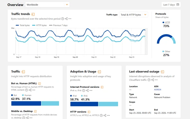The image size is (190, 119).
Task: Open the Adoption & Usage section arrow icon
Action: click(99, 72)
